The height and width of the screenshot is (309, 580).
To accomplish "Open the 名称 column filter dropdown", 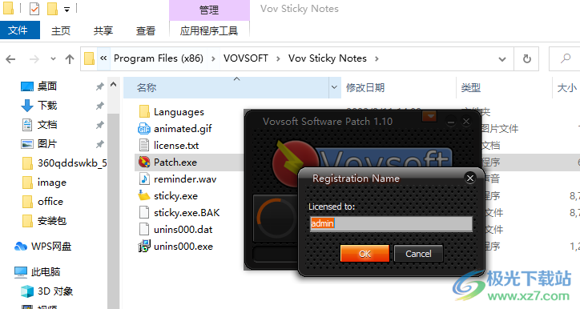I will click(334, 87).
